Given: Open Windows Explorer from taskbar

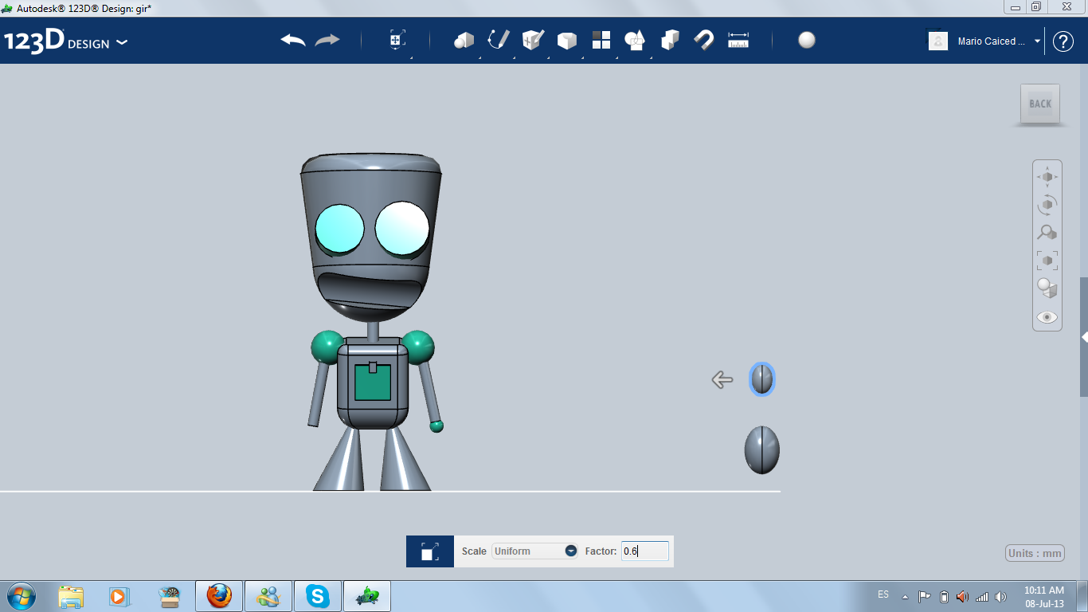Looking at the screenshot, I should 71,596.
